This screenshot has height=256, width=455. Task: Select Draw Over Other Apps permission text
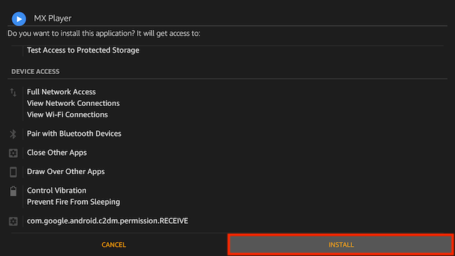(66, 171)
